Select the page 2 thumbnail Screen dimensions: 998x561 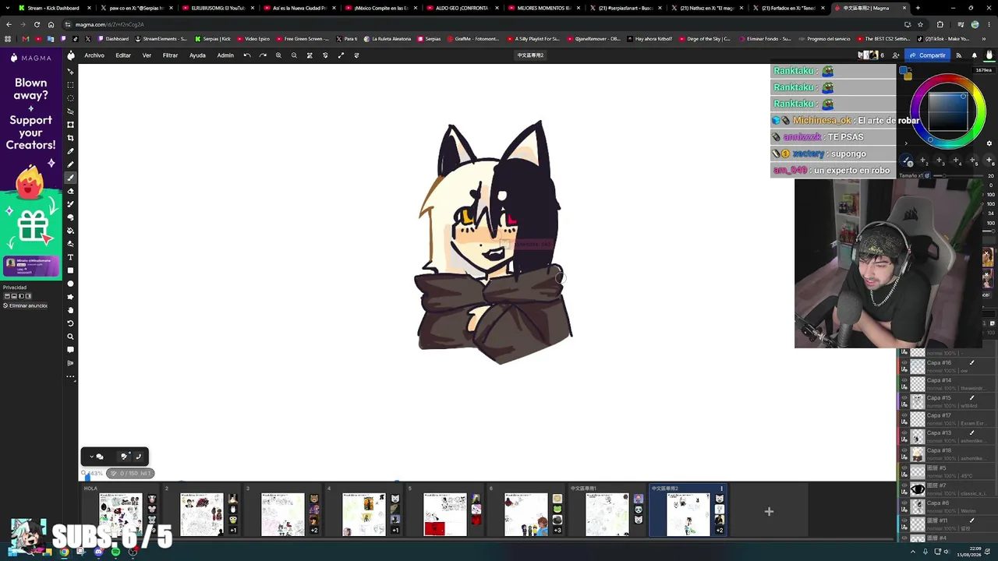tap(202, 514)
